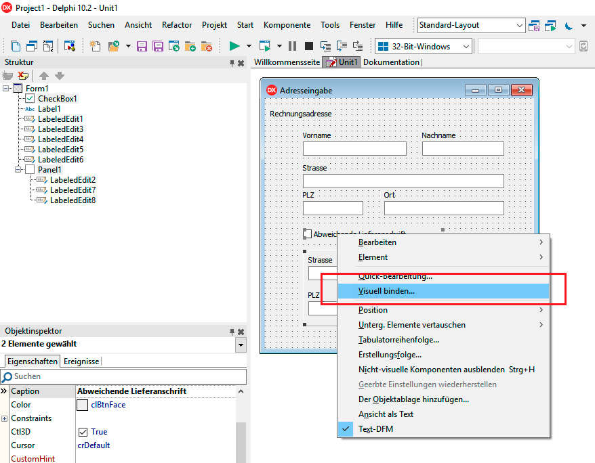This screenshot has height=463, width=595.
Task: Collapse the Form1 tree node
Action: click(5, 88)
